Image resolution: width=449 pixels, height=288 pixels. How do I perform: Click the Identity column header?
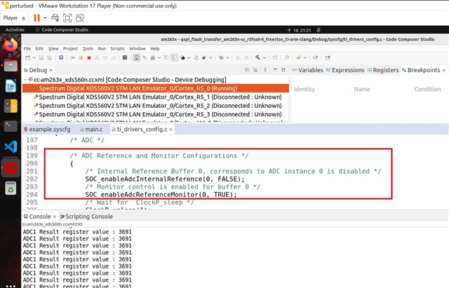click(304, 89)
